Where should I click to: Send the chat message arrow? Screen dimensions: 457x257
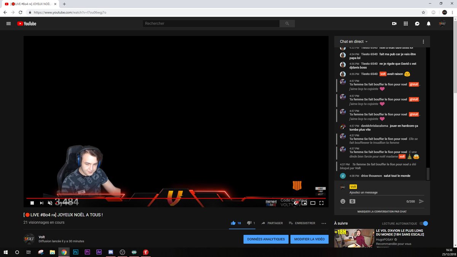[x=421, y=201]
